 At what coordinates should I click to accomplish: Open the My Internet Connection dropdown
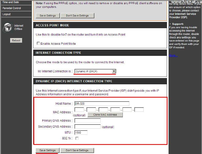pos(95,71)
